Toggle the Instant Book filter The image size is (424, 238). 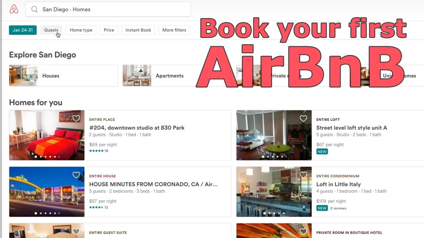(x=138, y=30)
